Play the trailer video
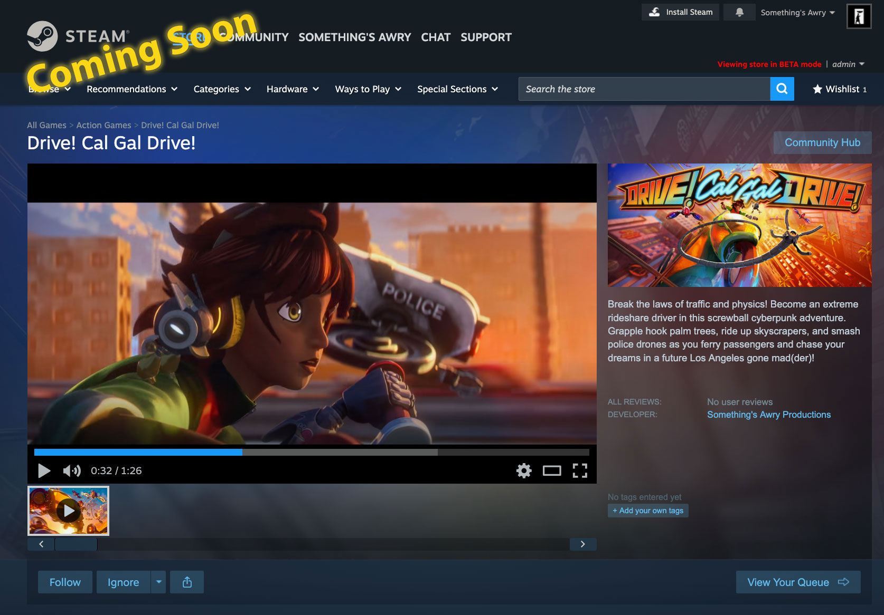The image size is (884, 615). click(44, 470)
